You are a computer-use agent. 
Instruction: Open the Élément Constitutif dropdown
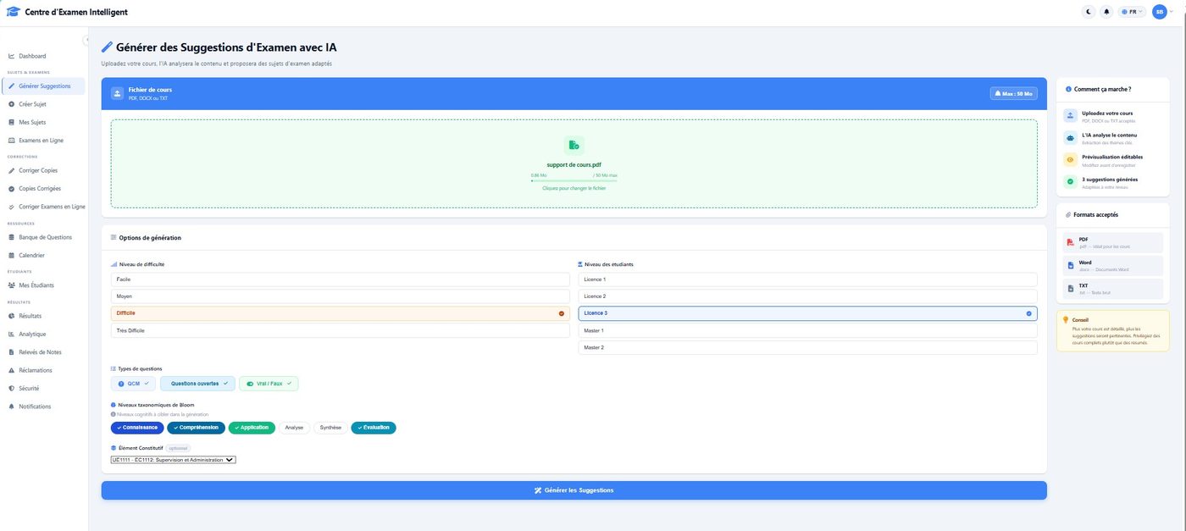(x=173, y=460)
